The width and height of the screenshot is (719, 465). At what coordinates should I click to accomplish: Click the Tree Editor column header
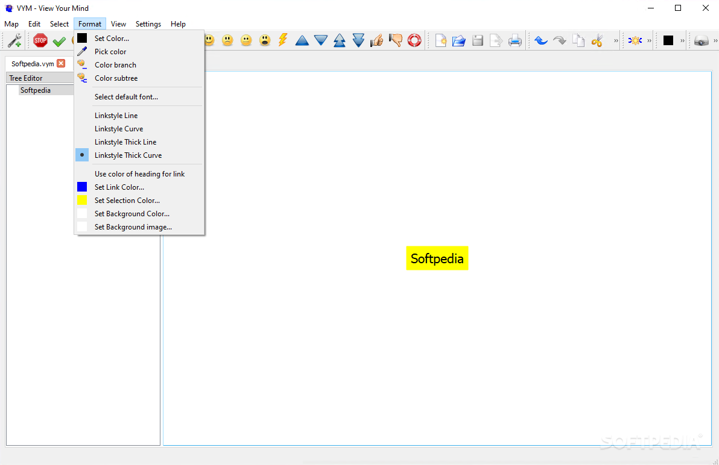[x=40, y=78]
